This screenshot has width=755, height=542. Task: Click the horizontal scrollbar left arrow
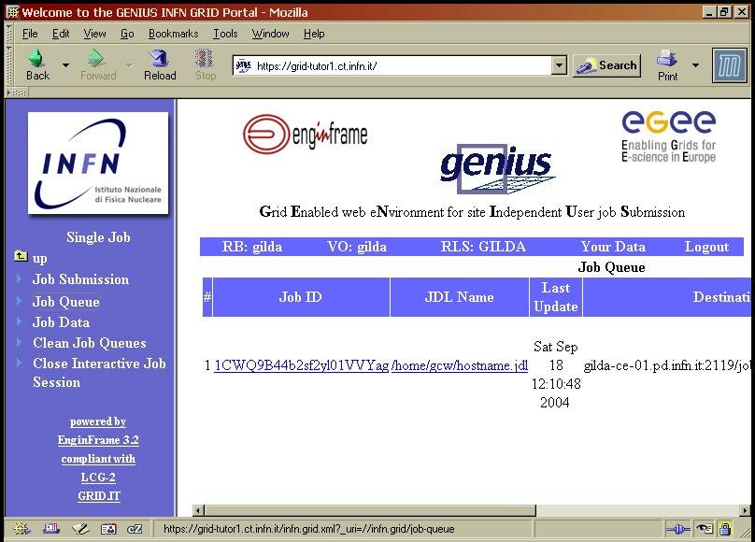point(198,509)
